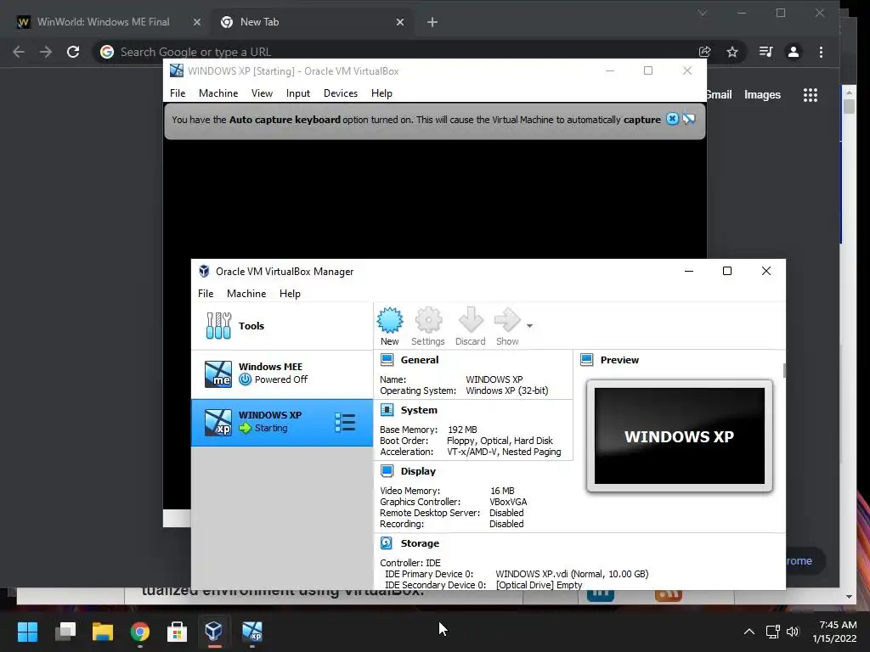
Task: Reload the Chrome page
Action: coord(73,52)
